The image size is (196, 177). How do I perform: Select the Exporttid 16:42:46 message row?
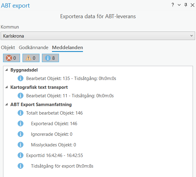coord(54,155)
